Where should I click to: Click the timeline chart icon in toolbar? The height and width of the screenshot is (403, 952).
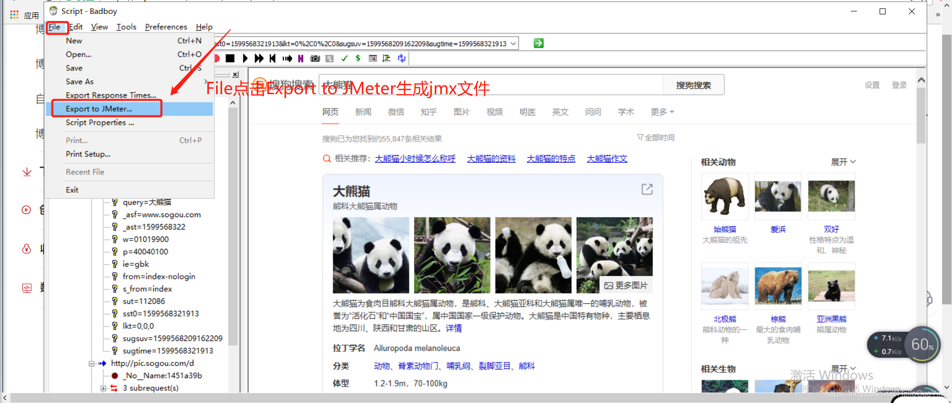click(387, 58)
